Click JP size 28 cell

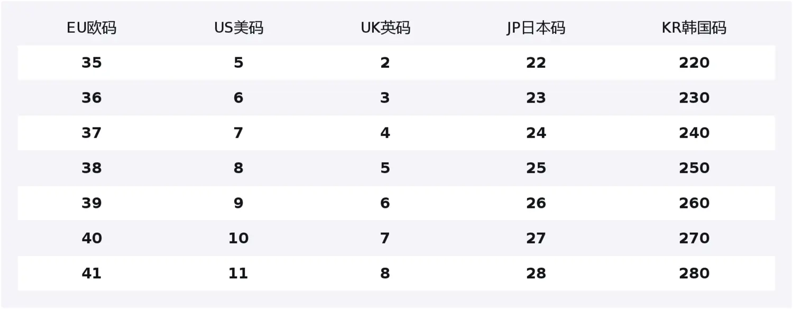536,274
